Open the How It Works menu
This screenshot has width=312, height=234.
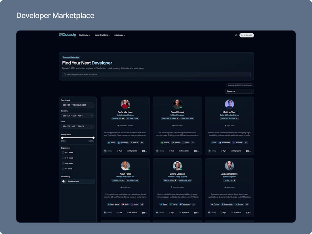pos(102,35)
